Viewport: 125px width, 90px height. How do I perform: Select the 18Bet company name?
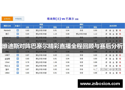[7, 73]
